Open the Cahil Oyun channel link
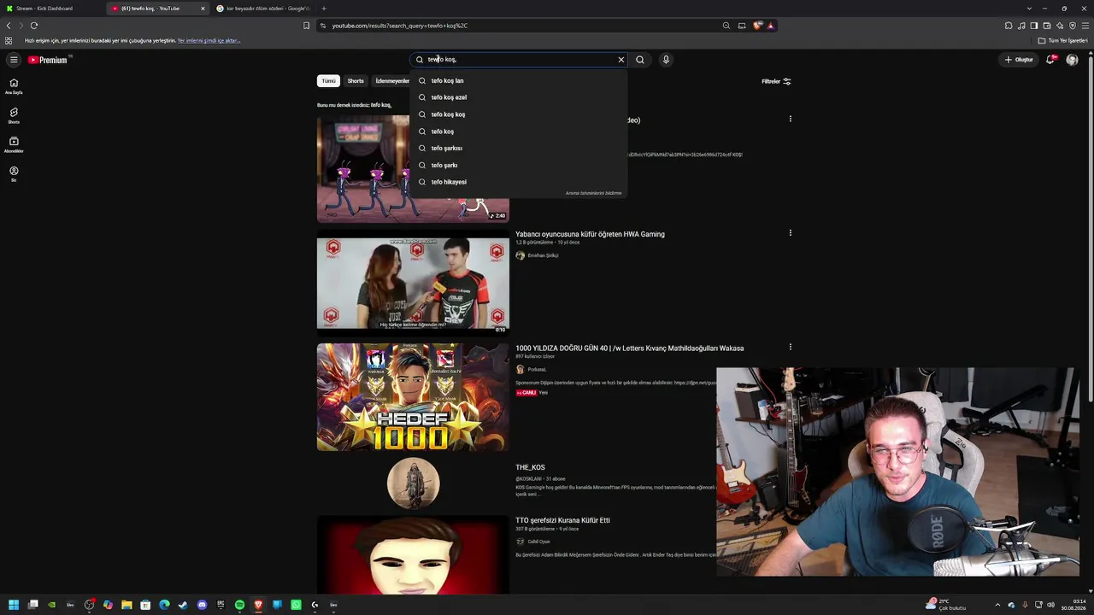Screen dimensions: 1094x615 538,542
